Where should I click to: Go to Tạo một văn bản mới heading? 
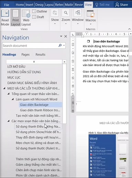[x=38, y=116]
